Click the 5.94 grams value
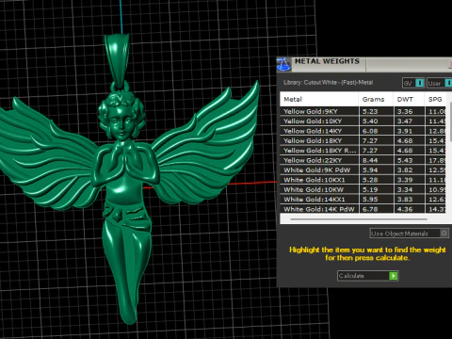 coord(370,169)
